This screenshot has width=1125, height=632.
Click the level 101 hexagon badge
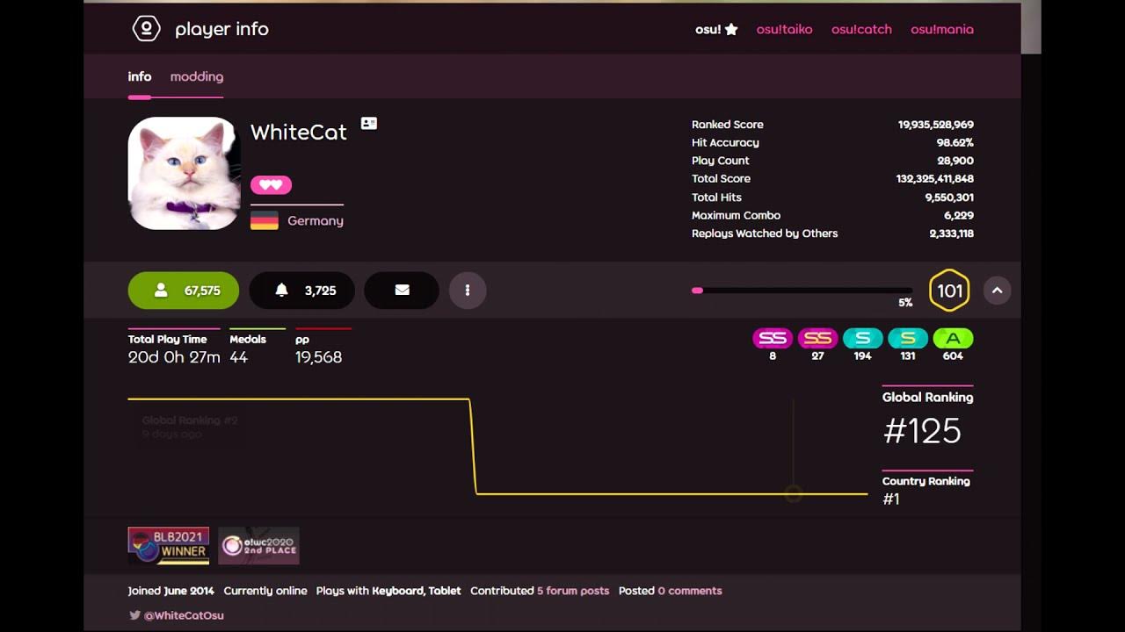[949, 291]
